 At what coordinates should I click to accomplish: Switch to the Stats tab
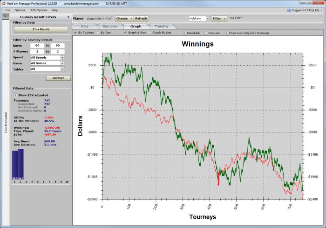click(x=84, y=27)
